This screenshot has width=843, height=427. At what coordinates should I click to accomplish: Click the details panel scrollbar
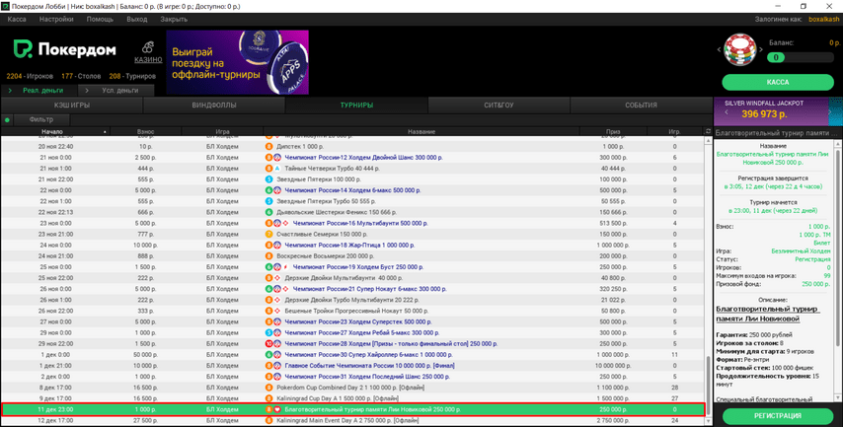tap(838, 248)
